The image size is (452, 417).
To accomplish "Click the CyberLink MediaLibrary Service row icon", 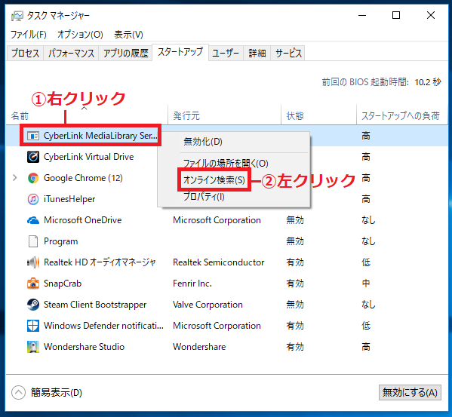I will tap(33, 136).
